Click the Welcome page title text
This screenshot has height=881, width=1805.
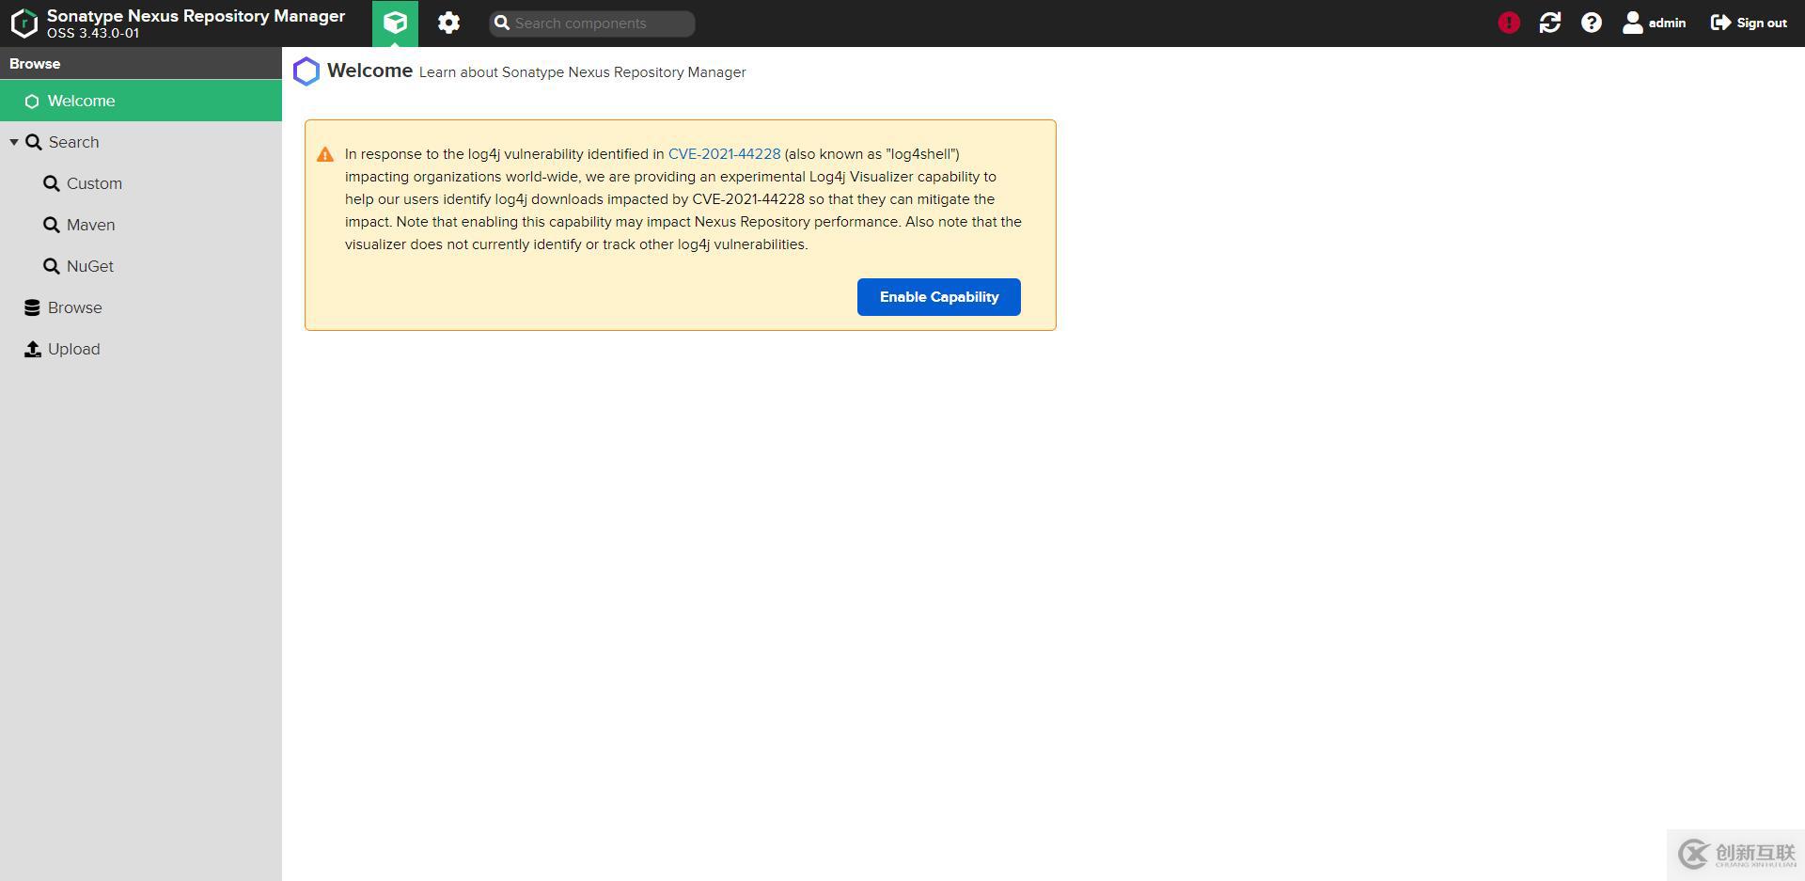[x=369, y=71]
